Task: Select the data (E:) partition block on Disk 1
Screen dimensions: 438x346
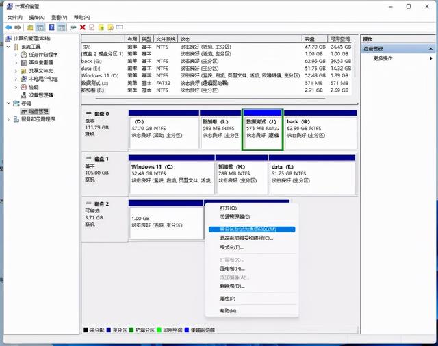Action: [x=312, y=175]
